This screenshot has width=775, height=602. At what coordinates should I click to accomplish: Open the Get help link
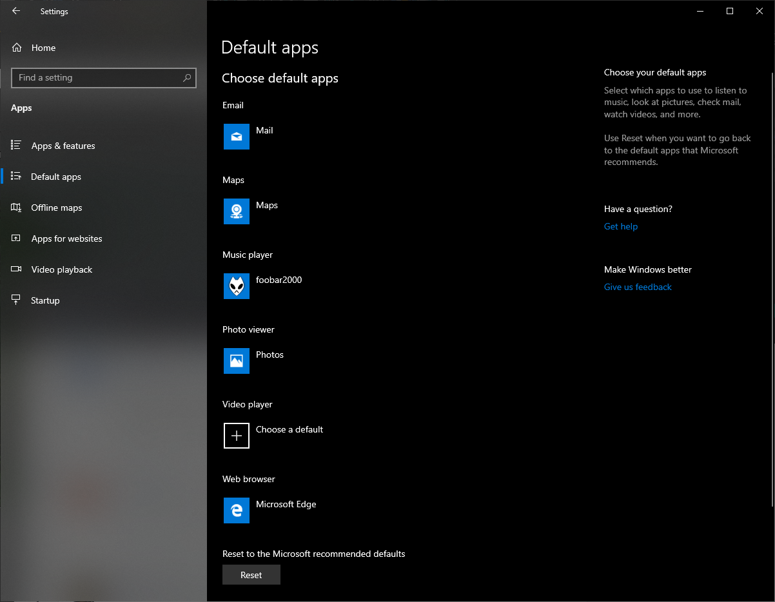pyautogui.click(x=621, y=226)
